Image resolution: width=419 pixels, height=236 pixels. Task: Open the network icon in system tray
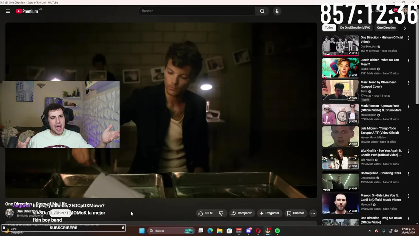pyautogui.click(x=390, y=231)
